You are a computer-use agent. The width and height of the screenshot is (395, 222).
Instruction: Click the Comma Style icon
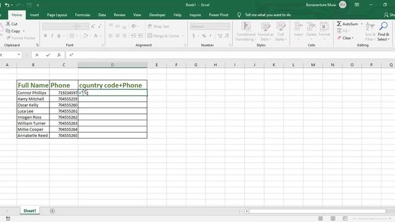(210, 36)
